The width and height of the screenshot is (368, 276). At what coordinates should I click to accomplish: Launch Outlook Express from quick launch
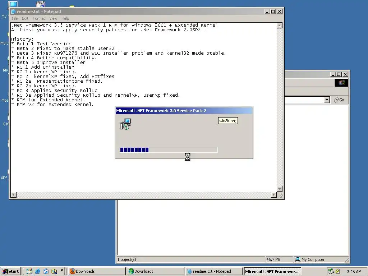[x=46, y=271]
